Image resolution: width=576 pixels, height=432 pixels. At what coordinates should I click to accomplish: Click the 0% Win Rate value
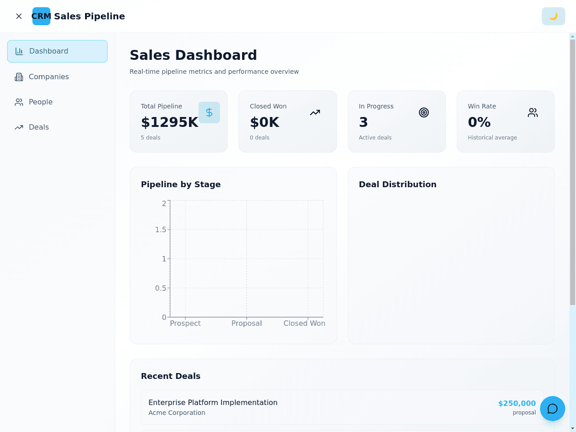[x=479, y=122]
